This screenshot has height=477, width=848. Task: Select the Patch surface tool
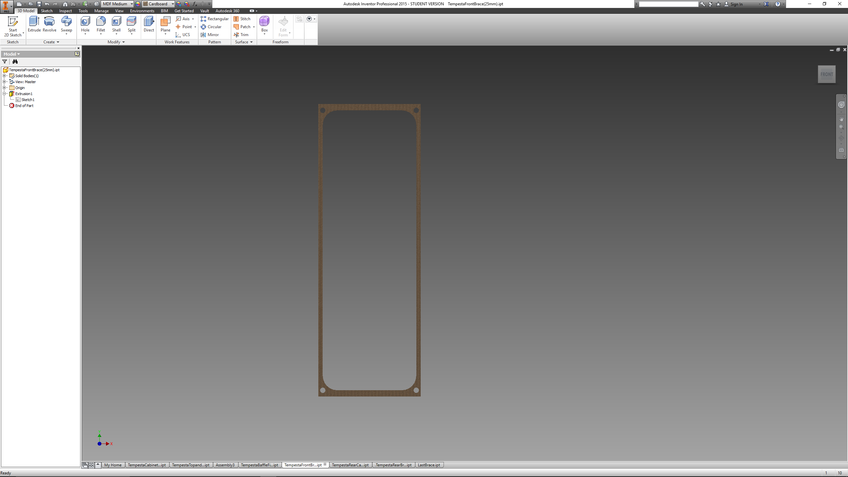pos(242,27)
